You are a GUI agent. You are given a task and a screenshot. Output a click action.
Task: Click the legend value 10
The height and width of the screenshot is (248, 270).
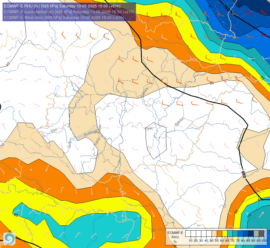pyautogui.click(x=191, y=241)
